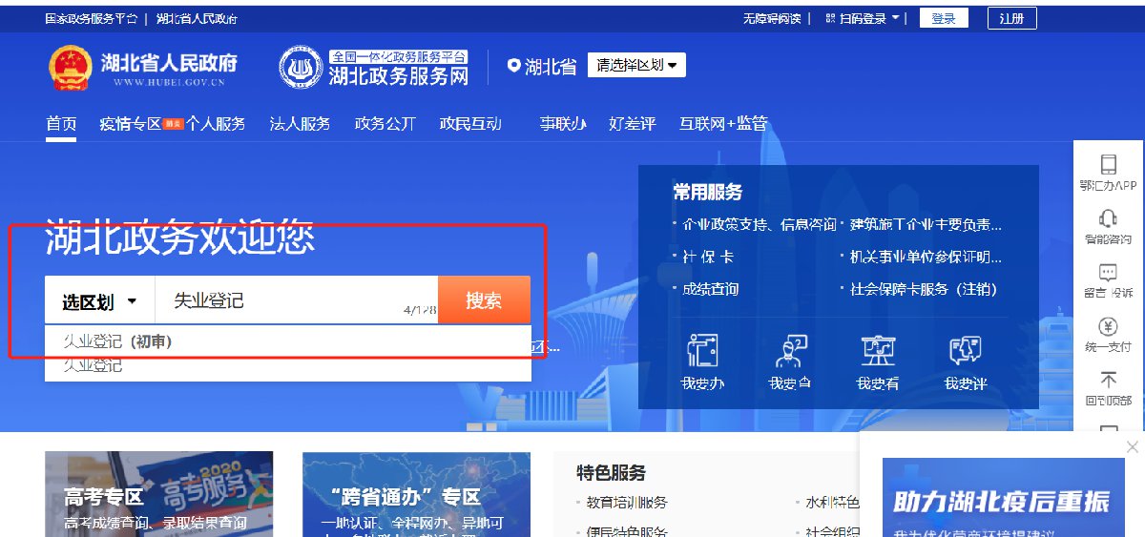The width and height of the screenshot is (1145, 537).
Task: Open 建筑施工企业主要负责 service link
Action: (926, 225)
